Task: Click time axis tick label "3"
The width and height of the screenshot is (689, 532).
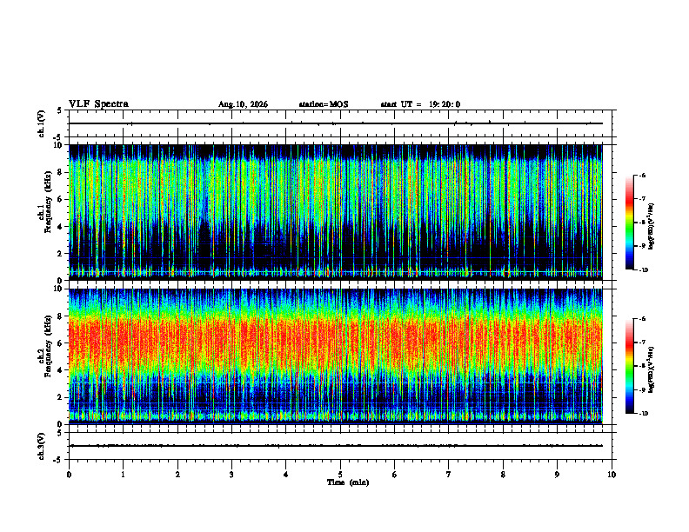Action: pyautogui.click(x=231, y=475)
